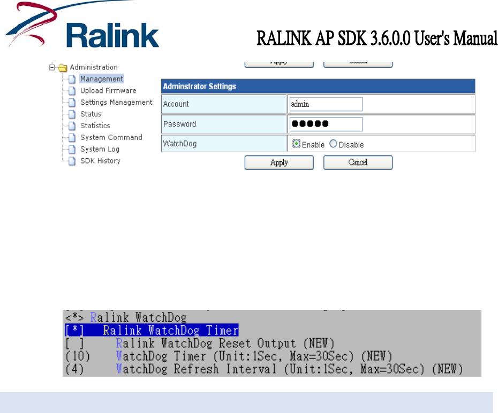Click page icon beside System Command
This screenshot has width=498, height=413.
72,137
